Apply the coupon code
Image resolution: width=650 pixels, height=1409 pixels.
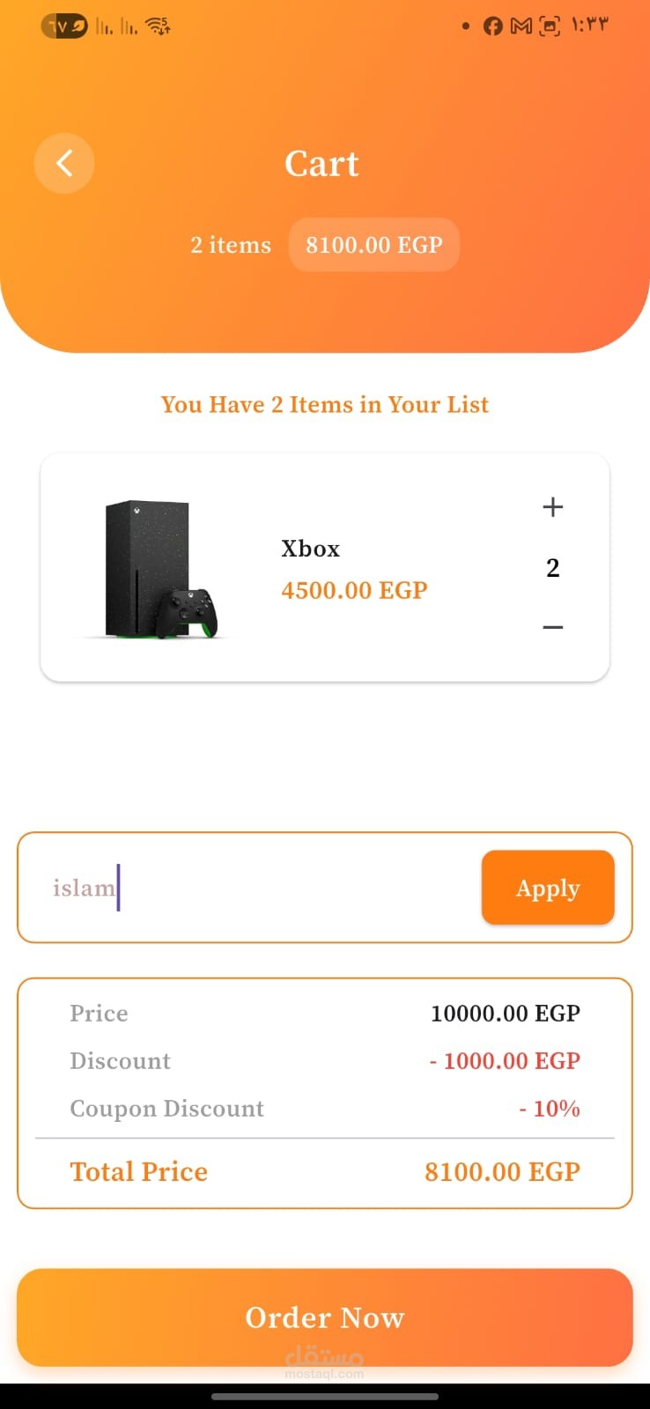(547, 888)
